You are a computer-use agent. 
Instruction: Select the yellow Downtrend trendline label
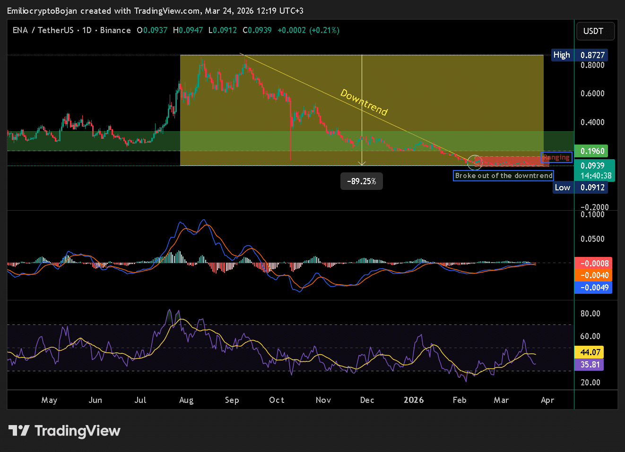pyautogui.click(x=364, y=102)
